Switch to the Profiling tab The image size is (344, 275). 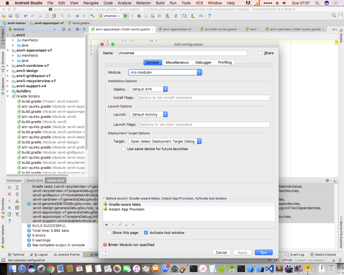click(225, 62)
